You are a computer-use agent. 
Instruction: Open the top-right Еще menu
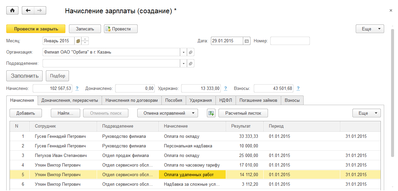click(x=370, y=29)
